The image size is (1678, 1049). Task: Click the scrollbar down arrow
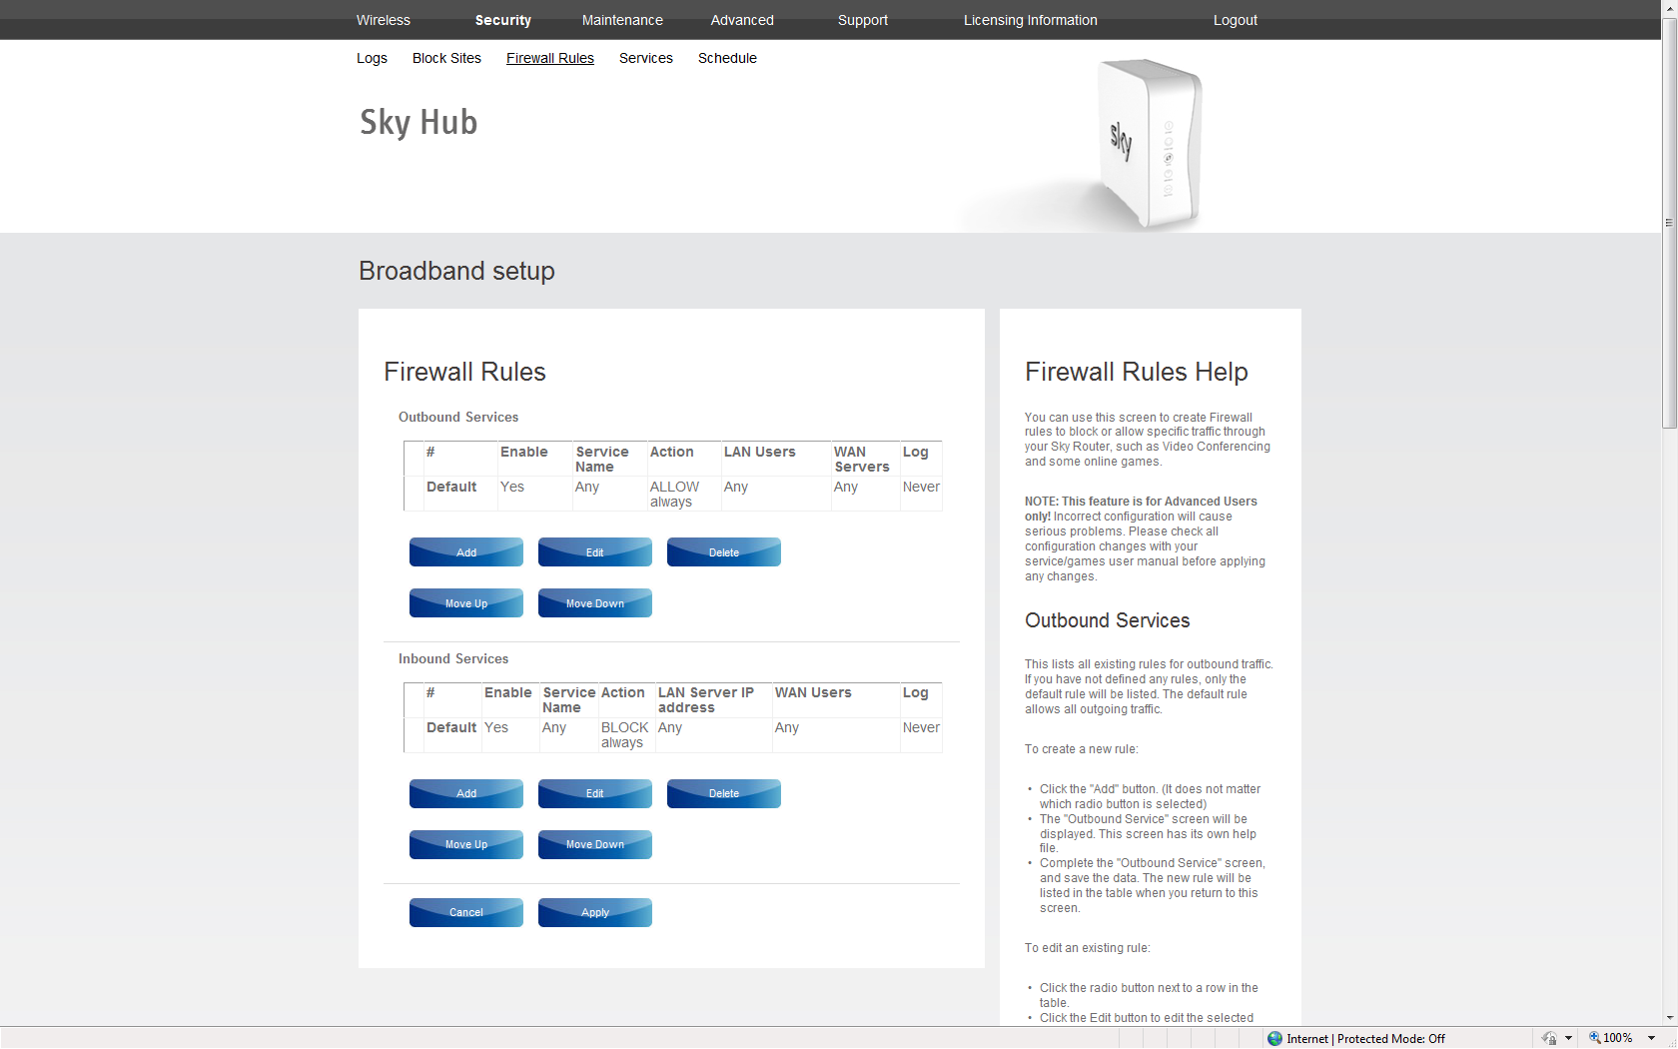point(1669,1018)
